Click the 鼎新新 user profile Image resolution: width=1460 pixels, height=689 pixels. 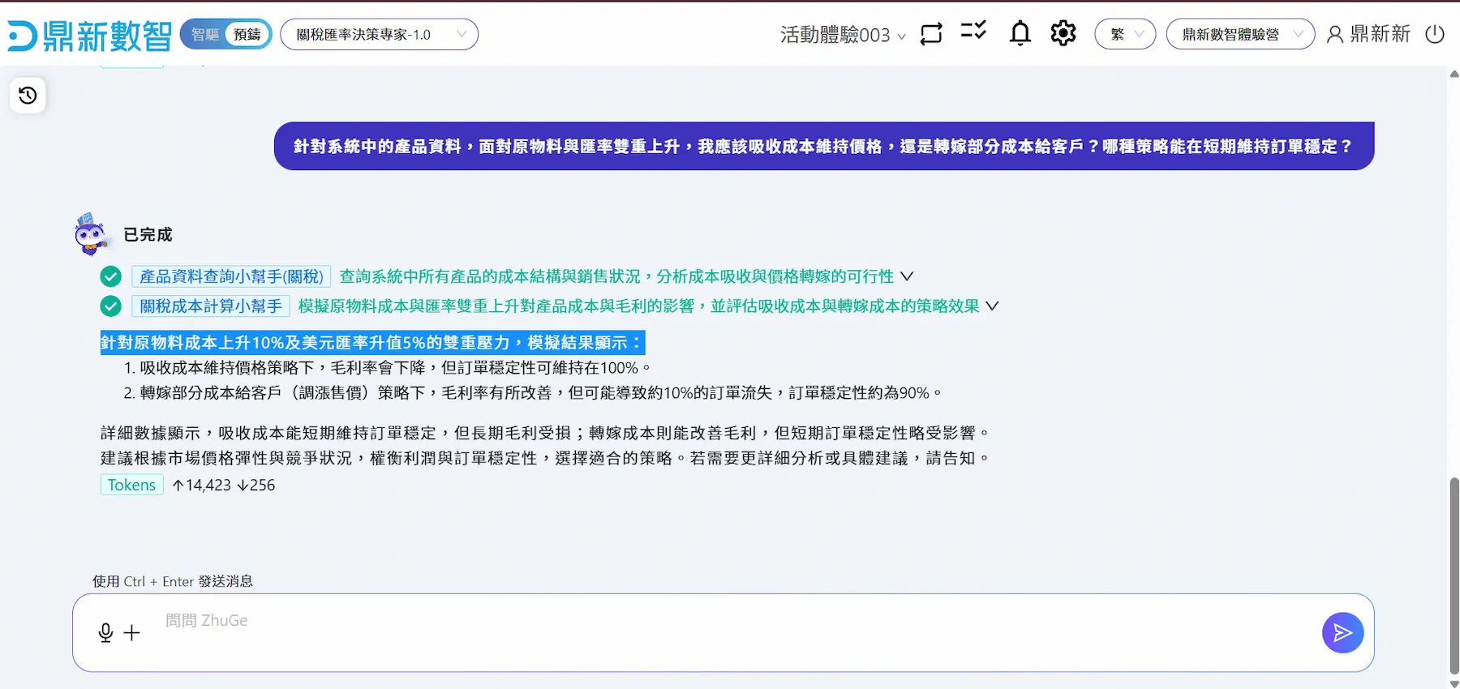(x=1368, y=34)
